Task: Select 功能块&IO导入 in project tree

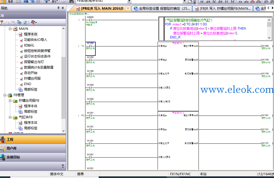Action: tap(35, 40)
